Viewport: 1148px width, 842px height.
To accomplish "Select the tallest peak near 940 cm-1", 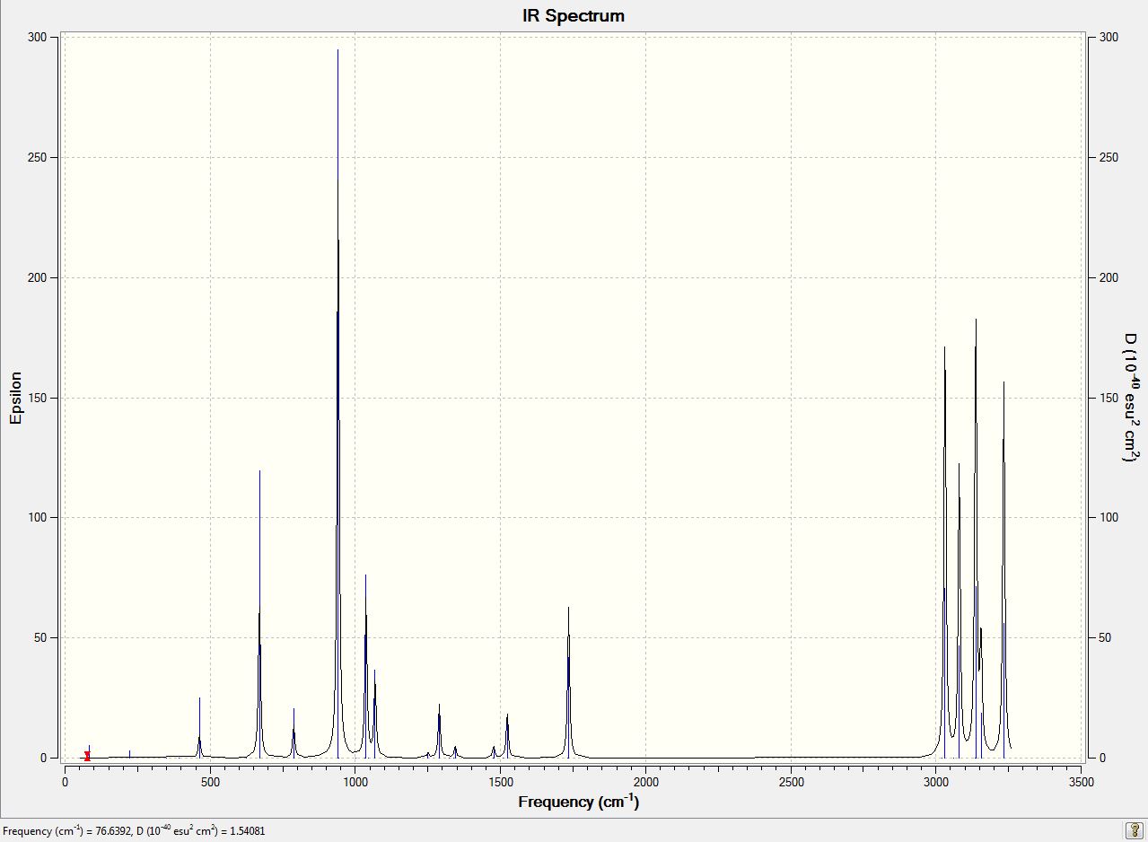I will [337, 404].
